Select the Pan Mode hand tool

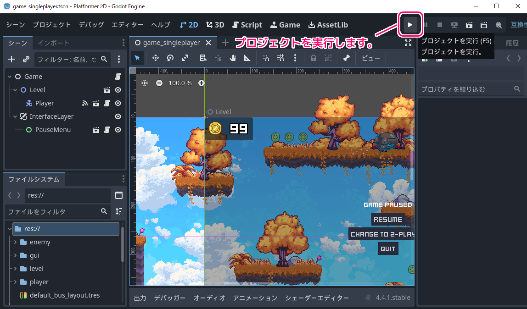[x=233, y=58]
